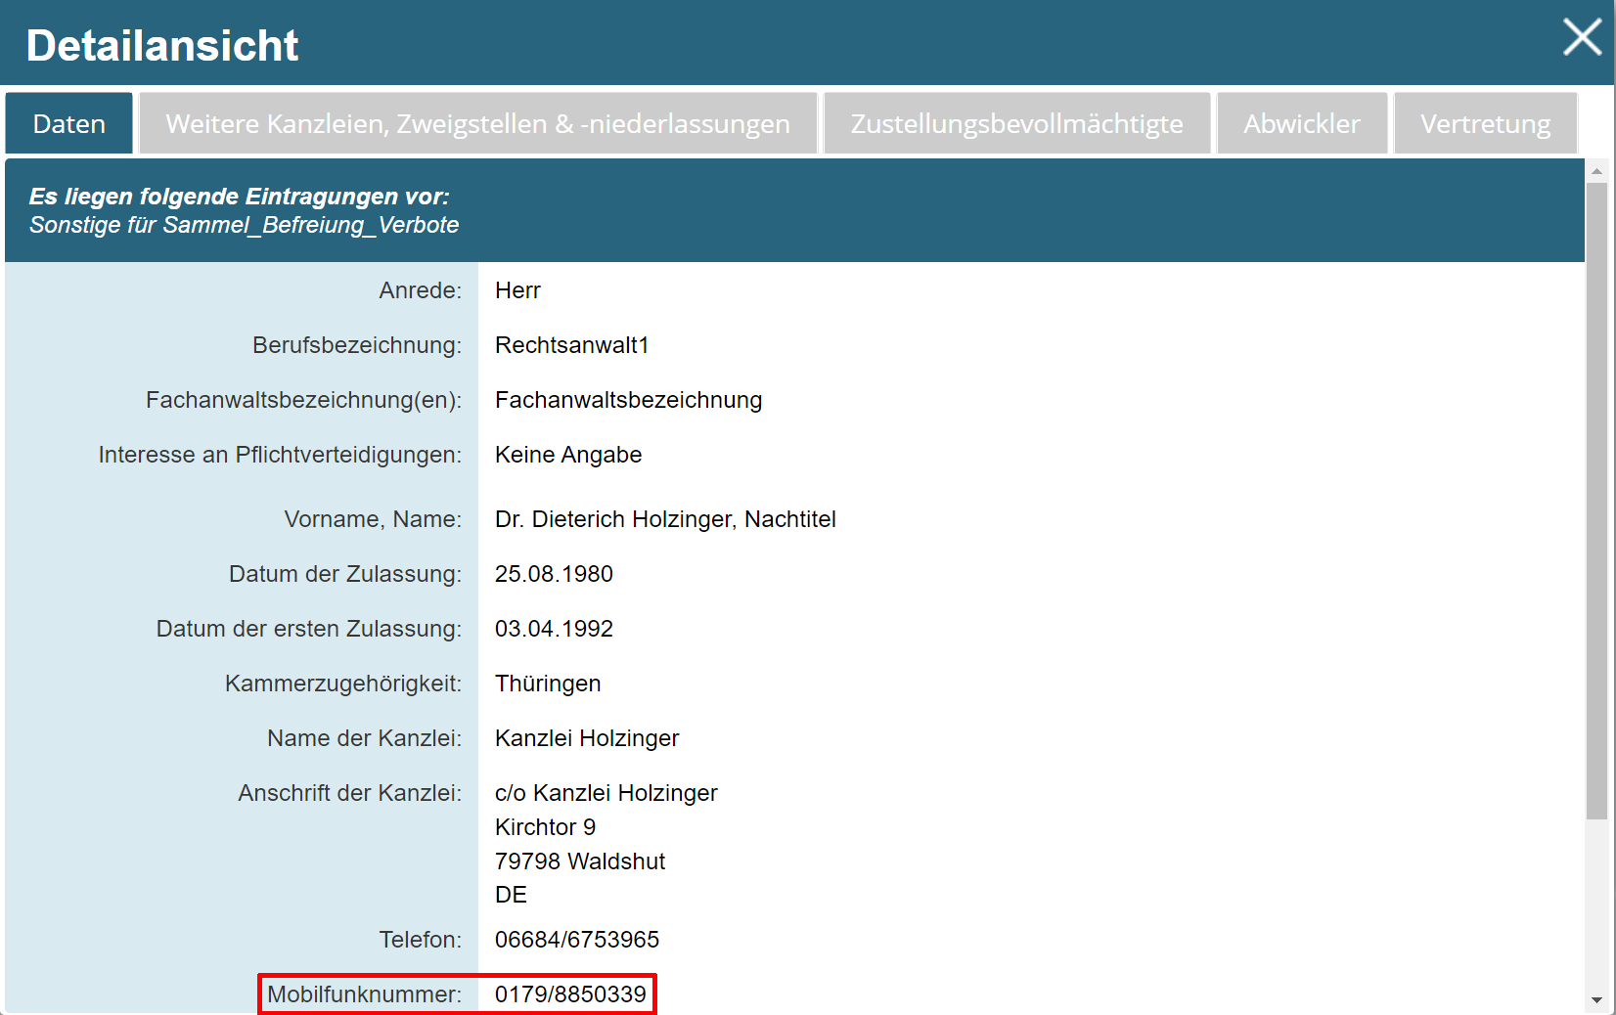Click the vertical scrollbar thumb

click(x=1596, y=499)
